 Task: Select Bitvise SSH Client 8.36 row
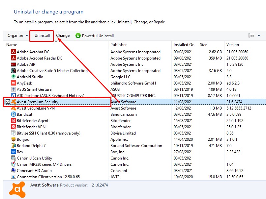click(134, 133)
